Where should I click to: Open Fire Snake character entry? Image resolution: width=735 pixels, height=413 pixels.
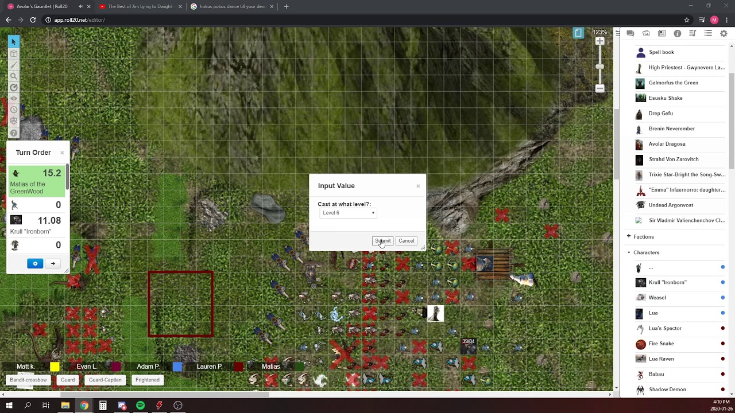[x=680, y=344]
